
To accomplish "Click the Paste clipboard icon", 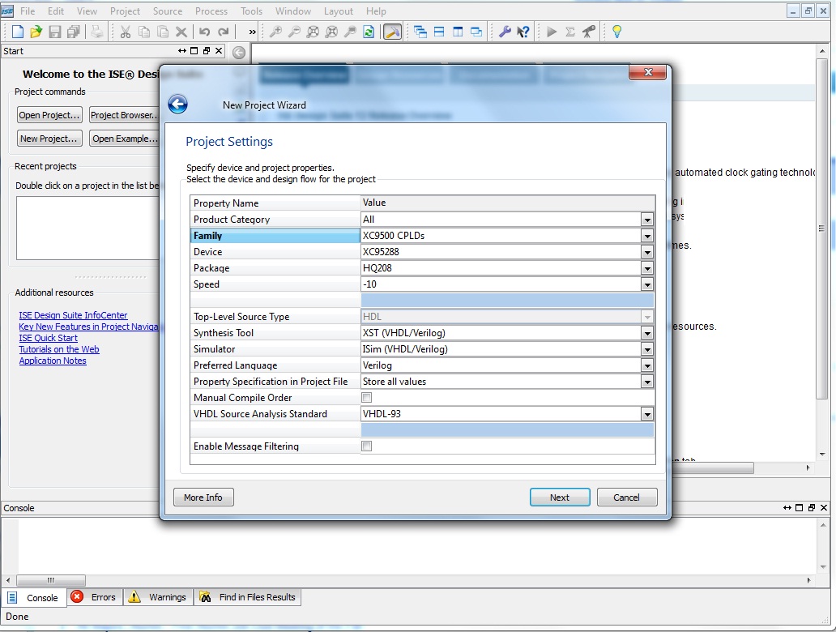I will click(163, 32).
